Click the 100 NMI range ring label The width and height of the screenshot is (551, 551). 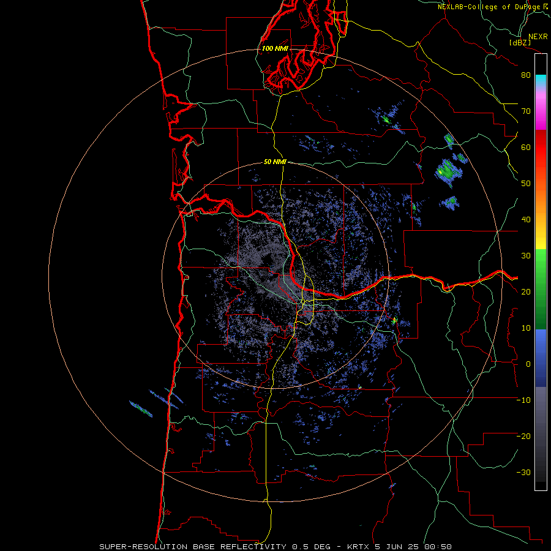tap(275, 48)
